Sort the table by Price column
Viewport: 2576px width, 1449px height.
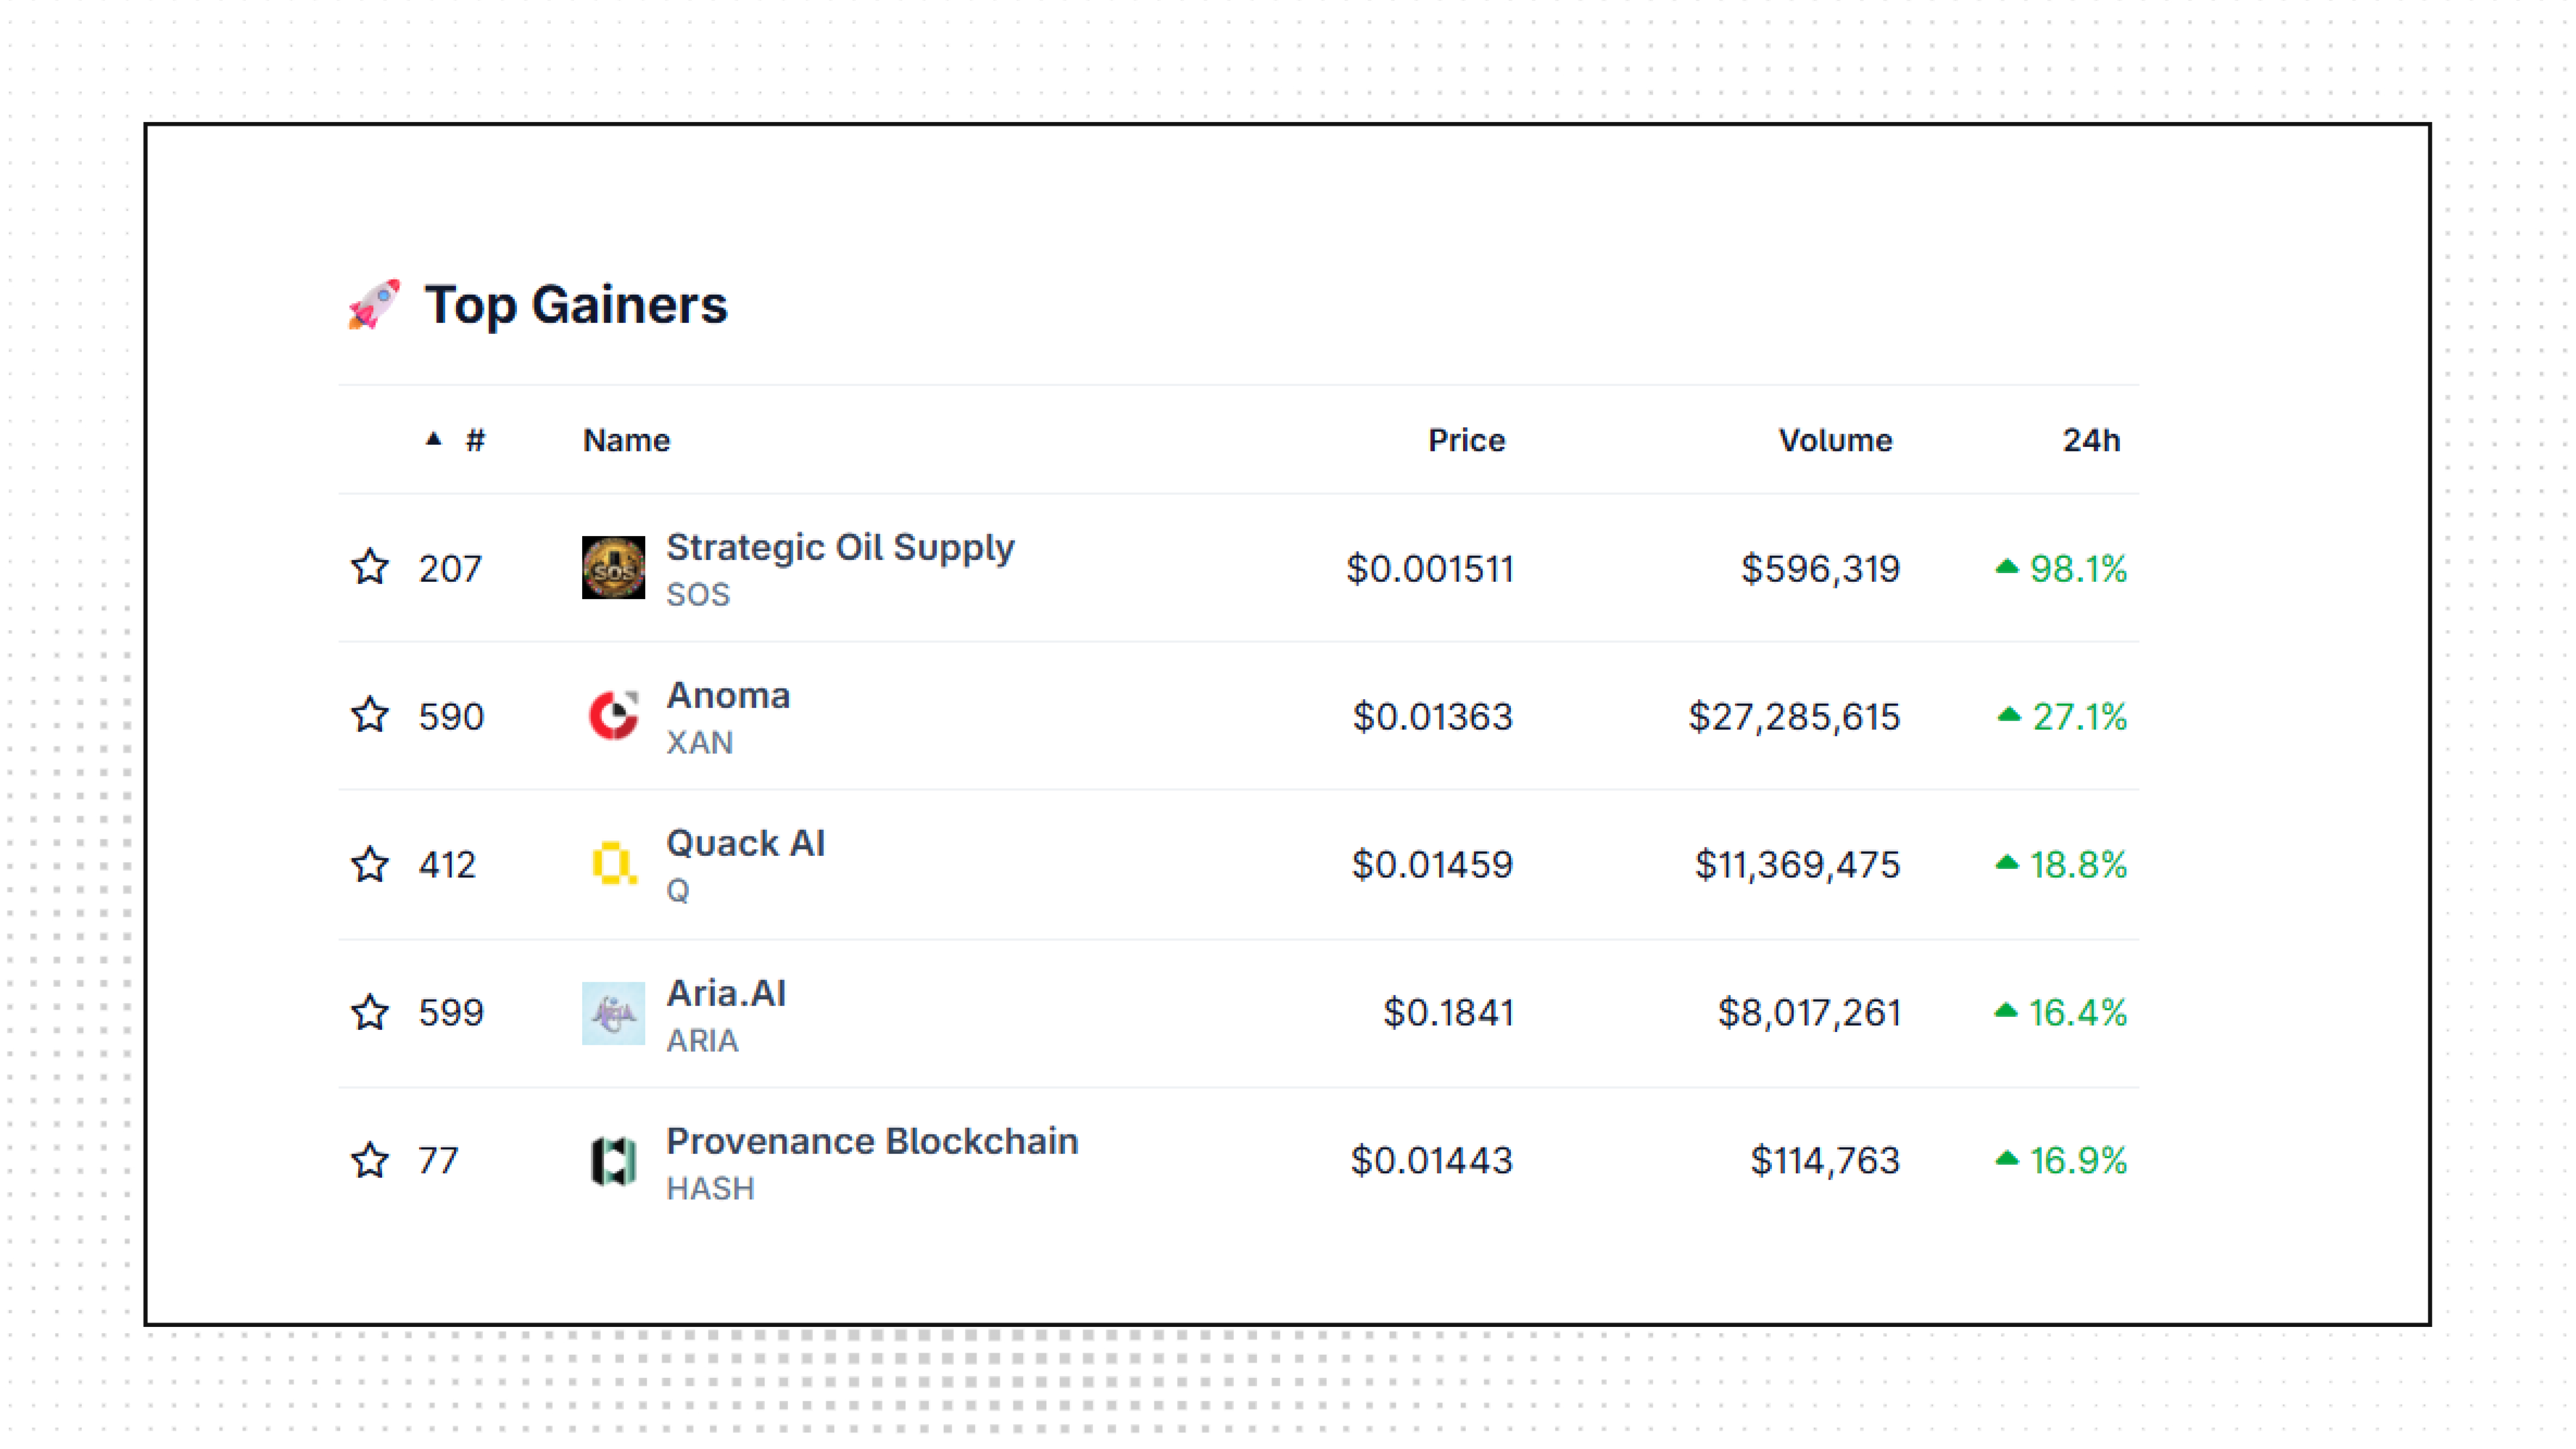pos(1466,440)
